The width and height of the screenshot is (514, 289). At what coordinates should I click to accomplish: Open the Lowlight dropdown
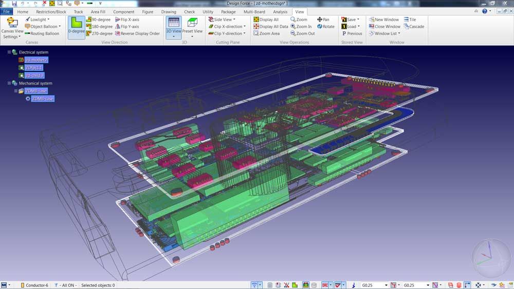click(x=38, y=20)
